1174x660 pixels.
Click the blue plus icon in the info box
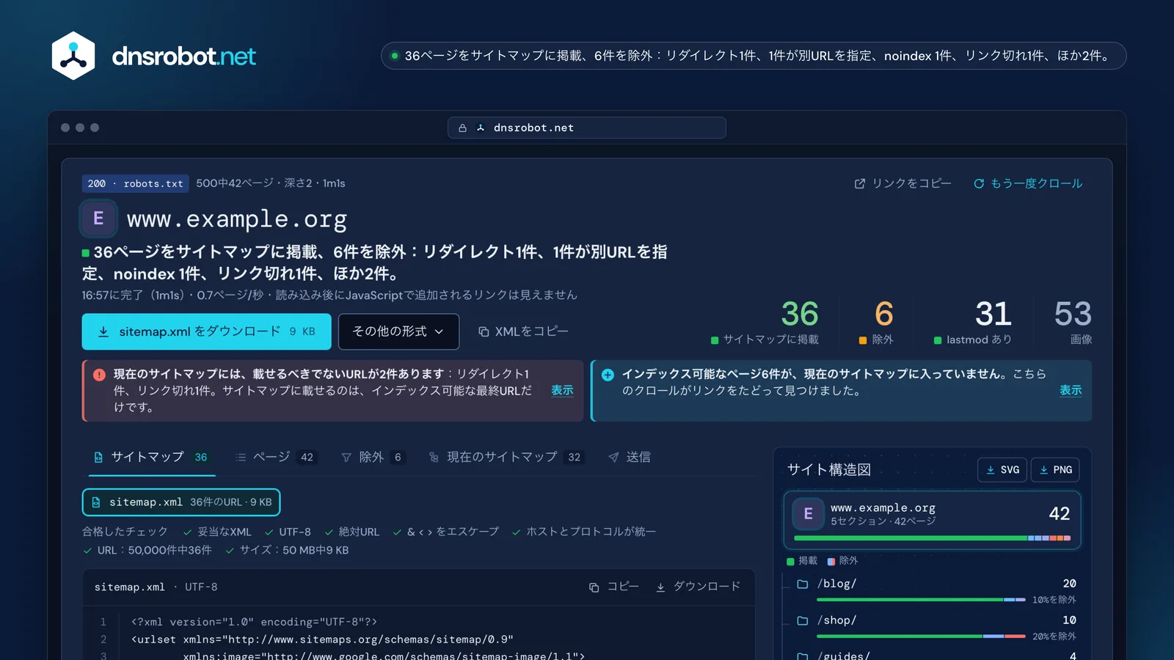[x=608, y=375]
